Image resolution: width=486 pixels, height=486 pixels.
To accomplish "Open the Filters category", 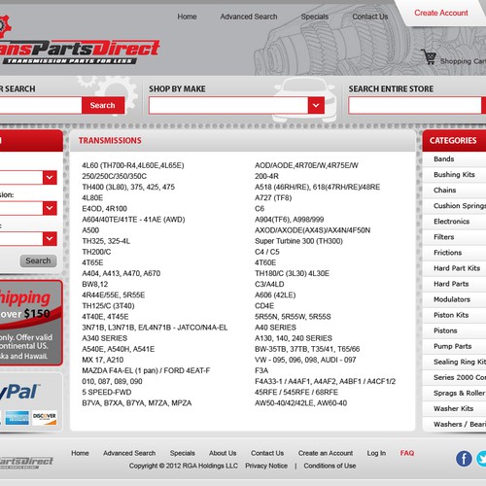I will [x=443, y=237].
